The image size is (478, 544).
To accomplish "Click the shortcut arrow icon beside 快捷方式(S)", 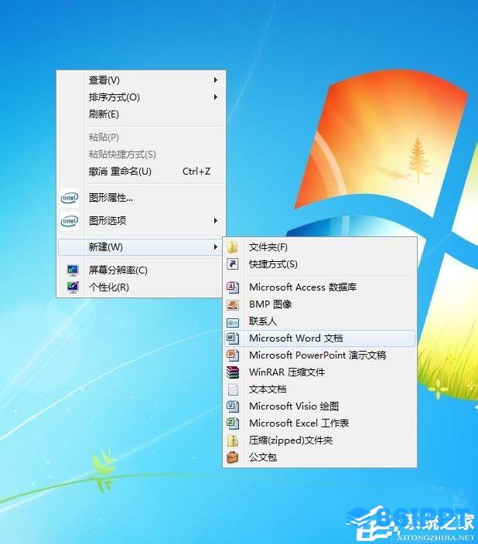I will coord(233,264).
